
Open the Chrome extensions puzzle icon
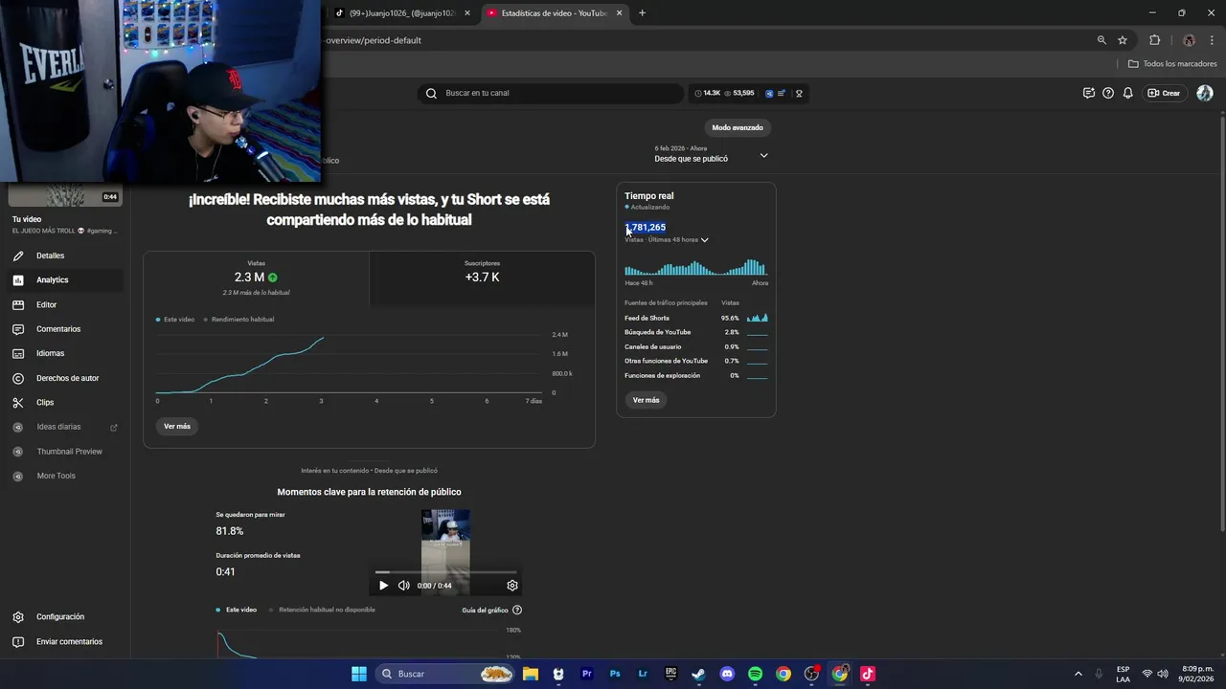(1154, 40)
